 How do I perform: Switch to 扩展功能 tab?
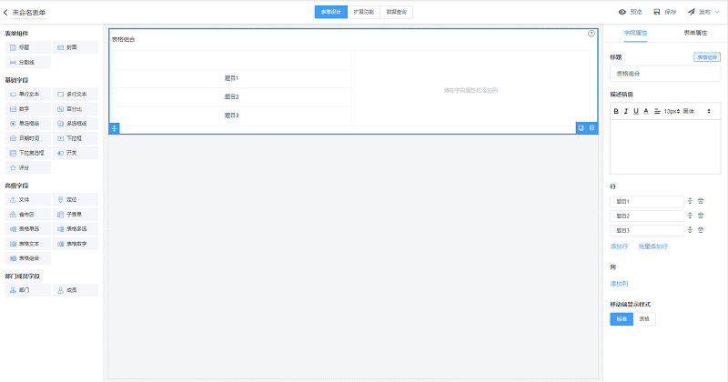364,12
